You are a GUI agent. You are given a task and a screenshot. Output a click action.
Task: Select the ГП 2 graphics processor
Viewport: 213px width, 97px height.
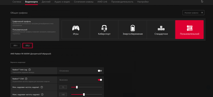coord(27,46)
